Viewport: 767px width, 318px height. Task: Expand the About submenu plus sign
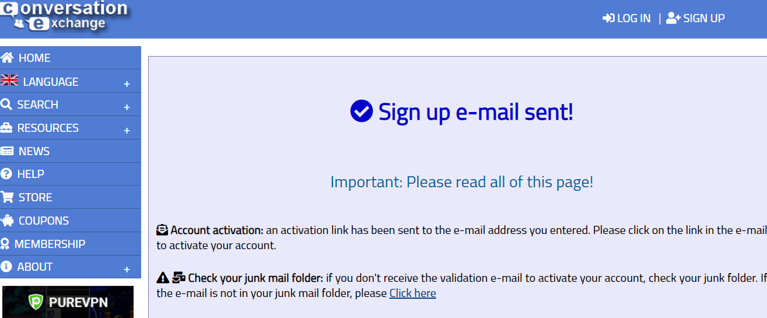127,270
